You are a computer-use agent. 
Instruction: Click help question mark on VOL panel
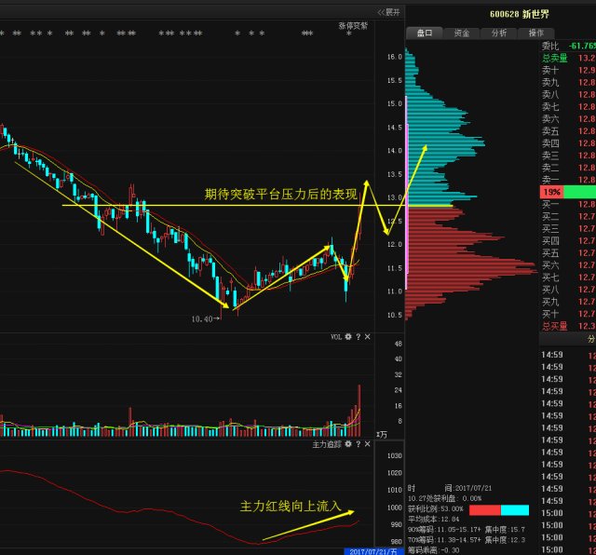coord(358,337)
